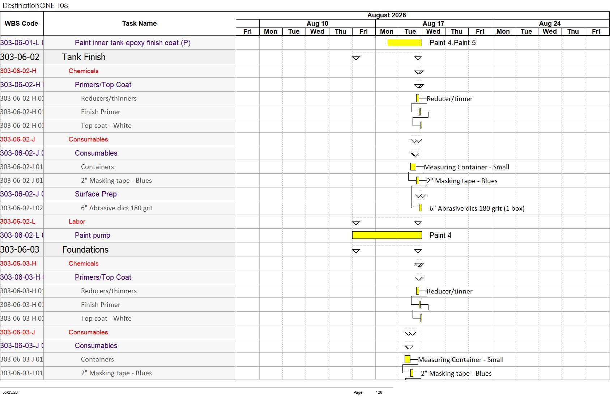
Task: Click the WBS Code column header
Action: tap(22, 24)
